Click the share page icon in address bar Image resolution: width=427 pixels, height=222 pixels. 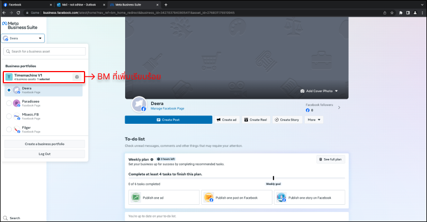tap(385, 13)
